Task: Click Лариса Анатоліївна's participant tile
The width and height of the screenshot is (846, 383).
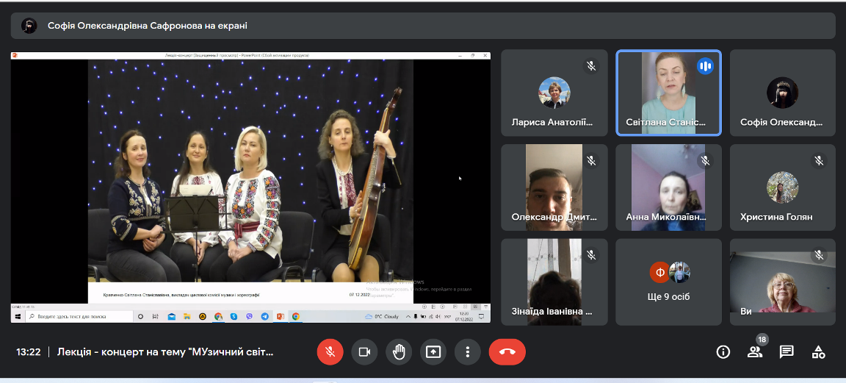Action: [554, 93]
